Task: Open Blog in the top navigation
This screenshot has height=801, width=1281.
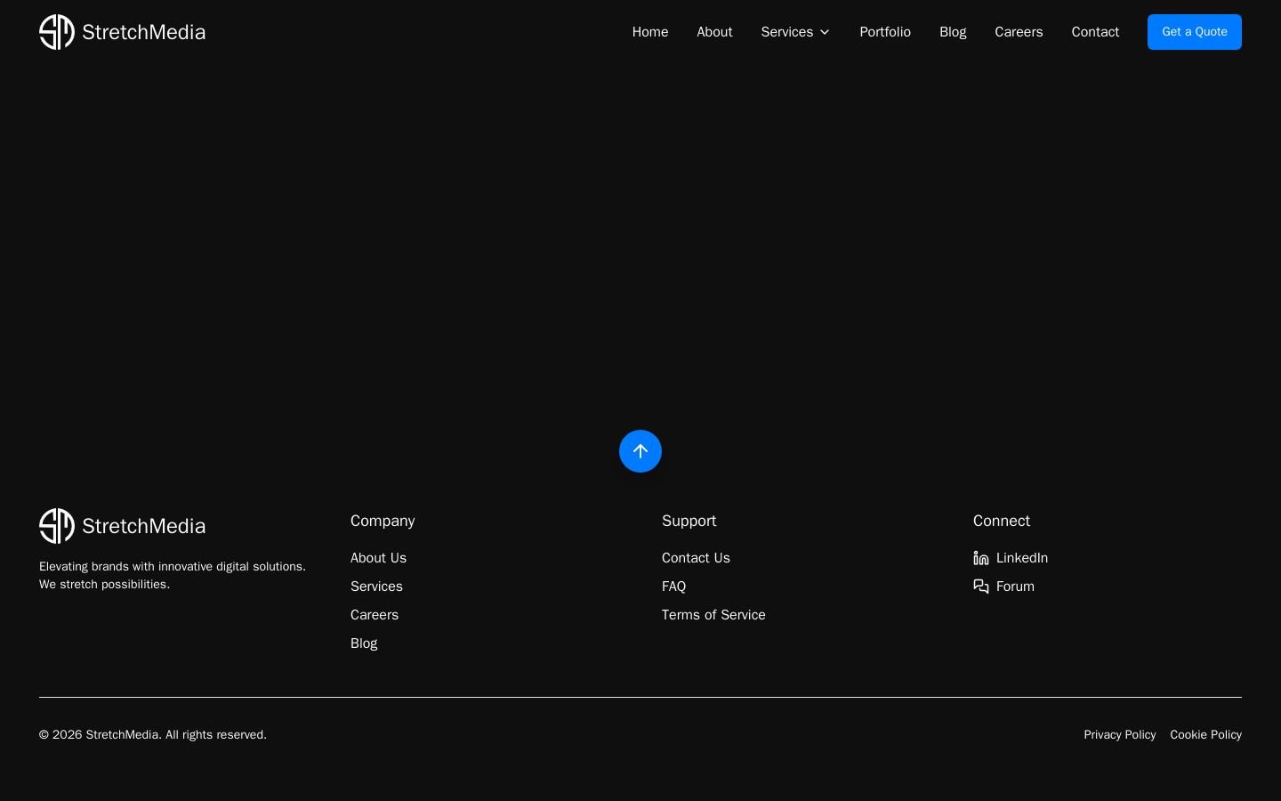Action: (953, 32)
